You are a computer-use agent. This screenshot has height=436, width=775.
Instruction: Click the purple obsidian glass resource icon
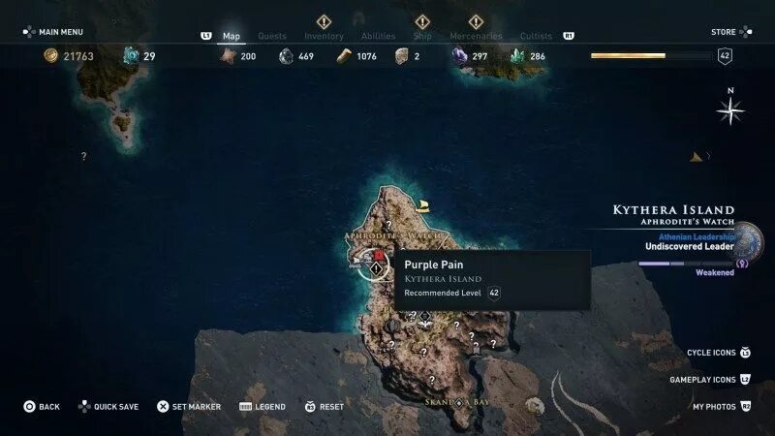click(x=459, y=56)
